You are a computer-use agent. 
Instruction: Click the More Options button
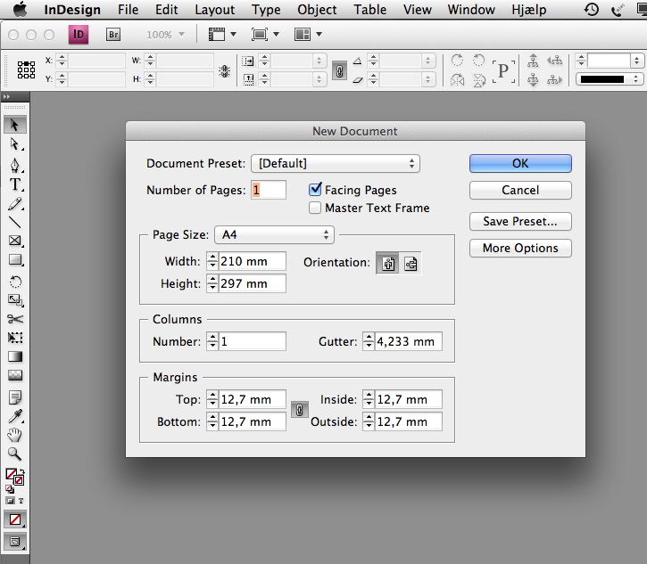(520, 248)
